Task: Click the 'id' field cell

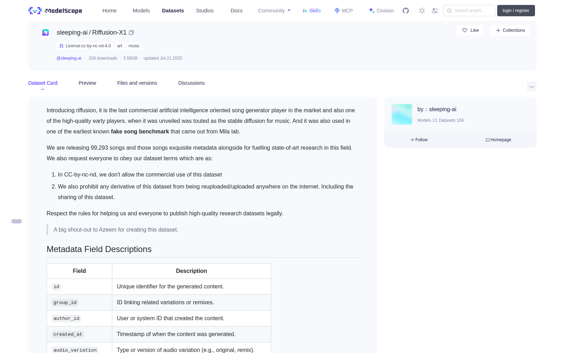Action: coord(79,287)
